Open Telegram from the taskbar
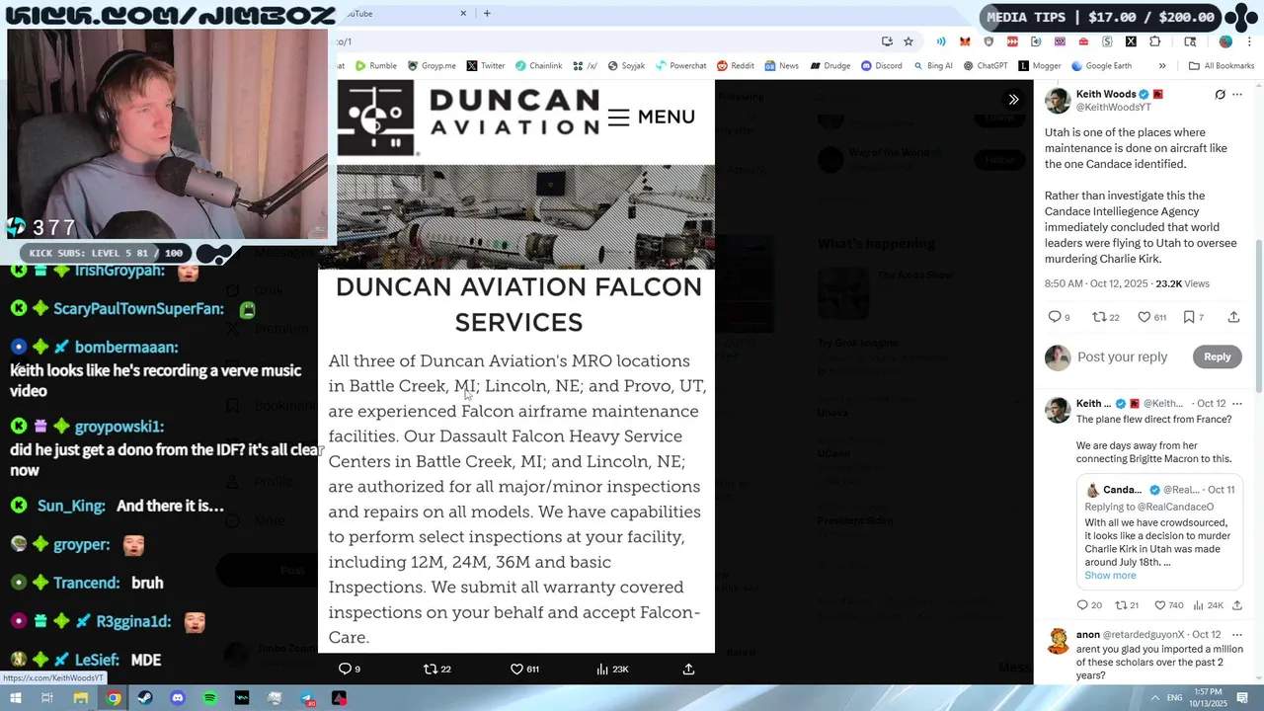 307,698
